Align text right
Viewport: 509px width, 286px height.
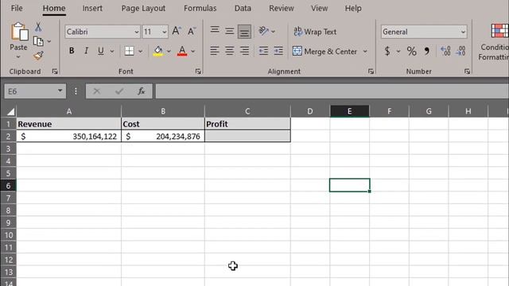[244, 51]
